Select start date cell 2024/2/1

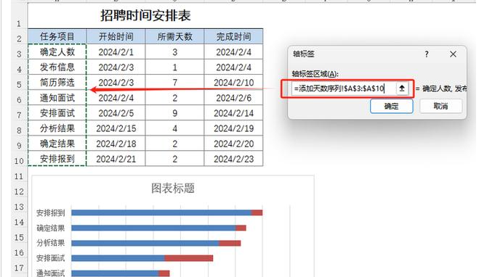[116, 51]
